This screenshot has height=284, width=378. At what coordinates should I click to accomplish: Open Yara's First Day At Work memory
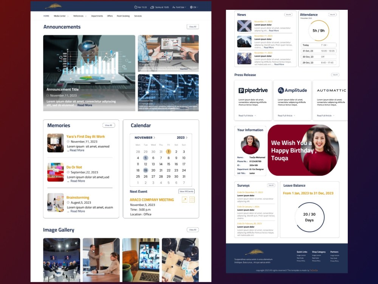tap(85, 136)
